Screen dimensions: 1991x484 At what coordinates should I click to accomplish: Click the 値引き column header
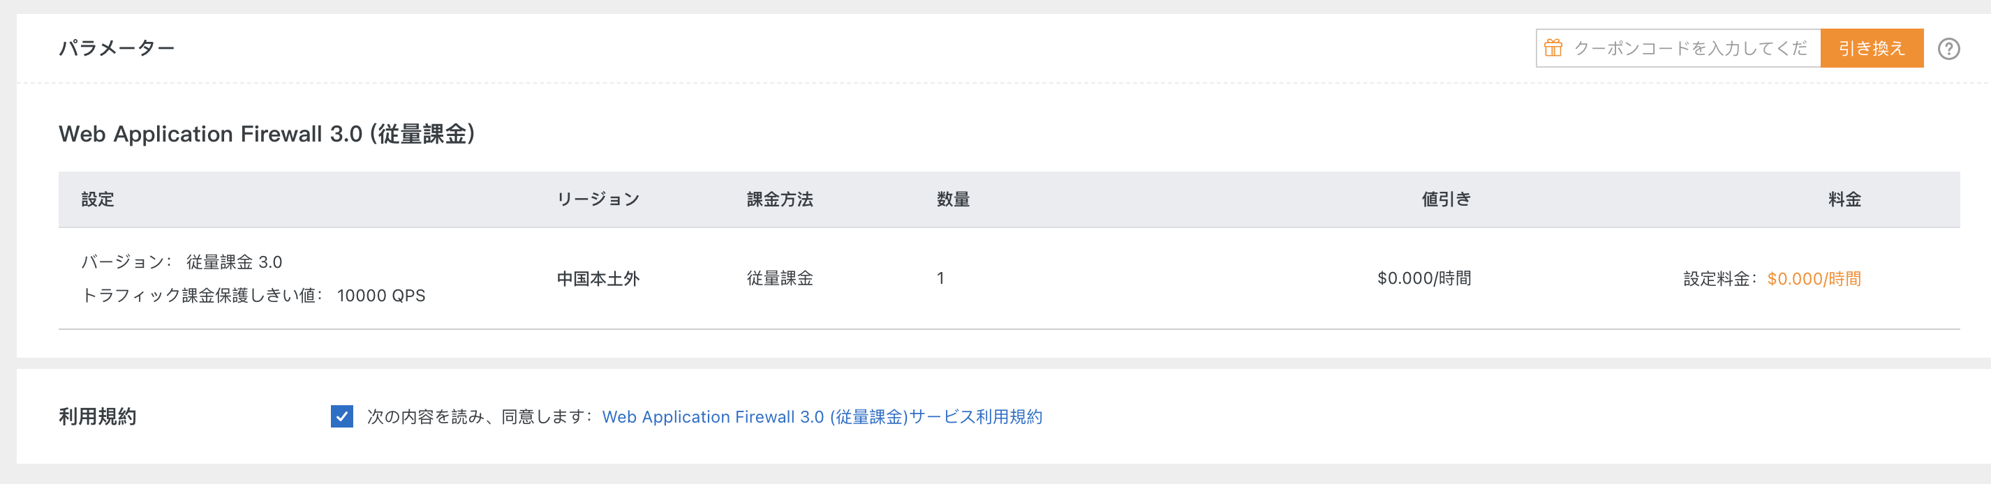[x=1447, y=199]
